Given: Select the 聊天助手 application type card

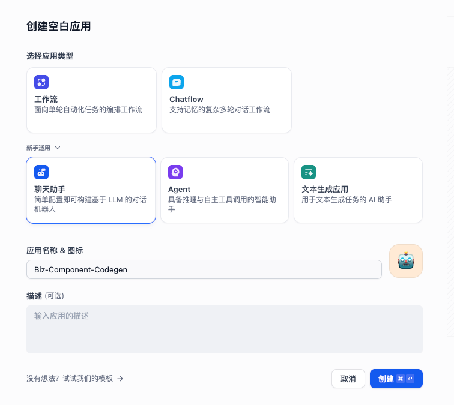Looking at the screenshot, I should pyautogui.click(x=91, y=190).
